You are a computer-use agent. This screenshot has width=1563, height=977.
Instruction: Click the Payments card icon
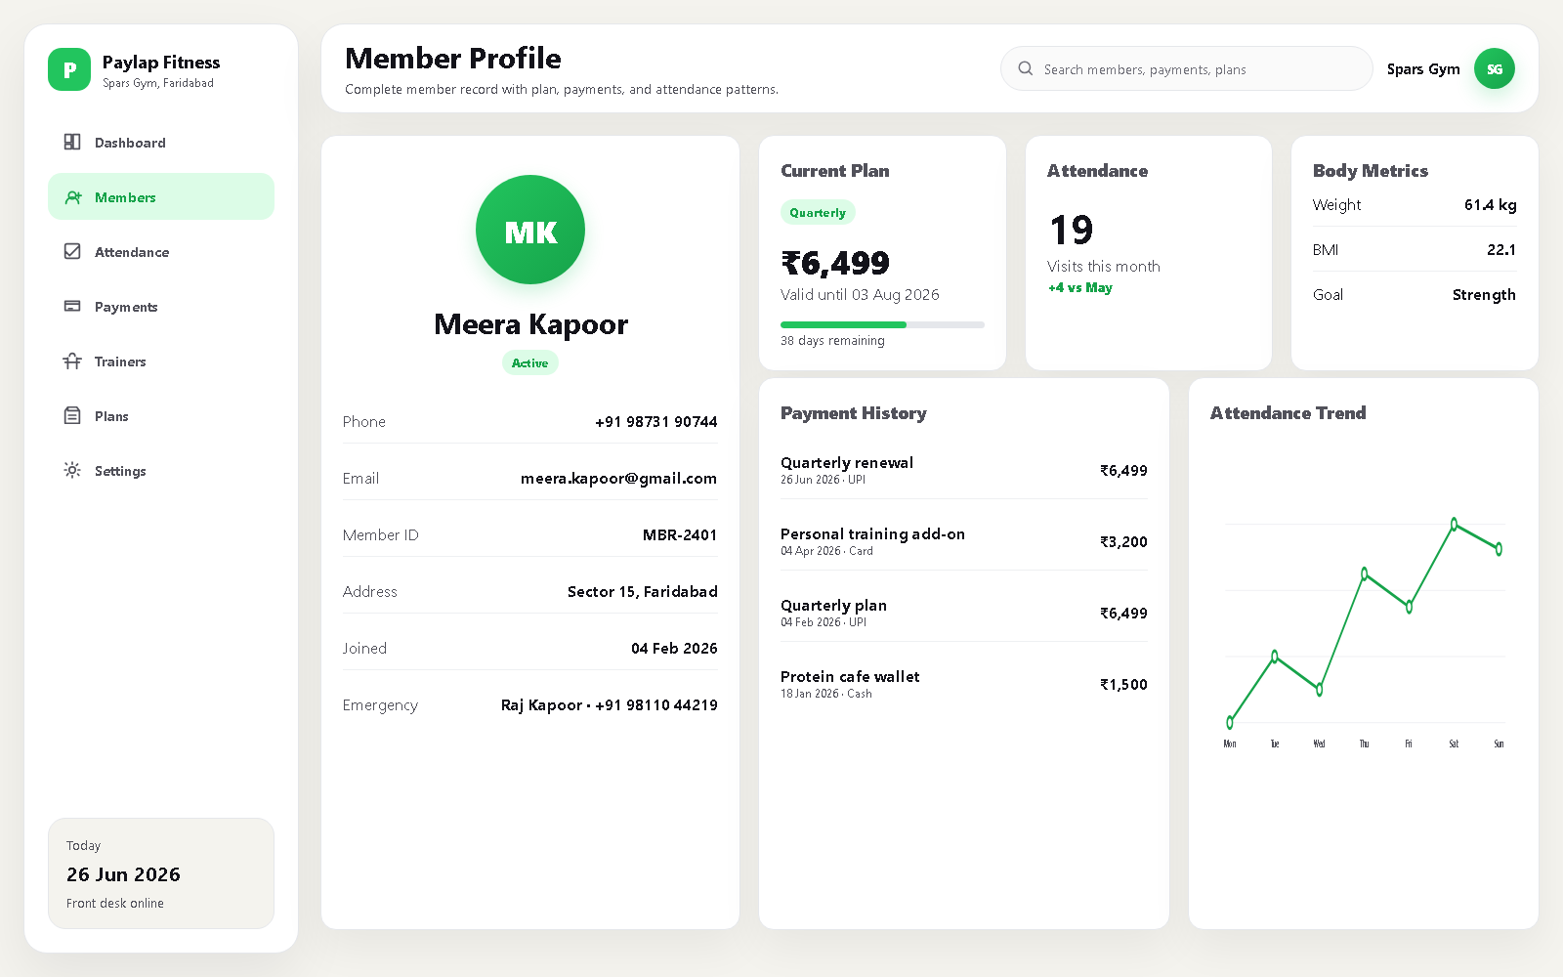coord(72,306)
